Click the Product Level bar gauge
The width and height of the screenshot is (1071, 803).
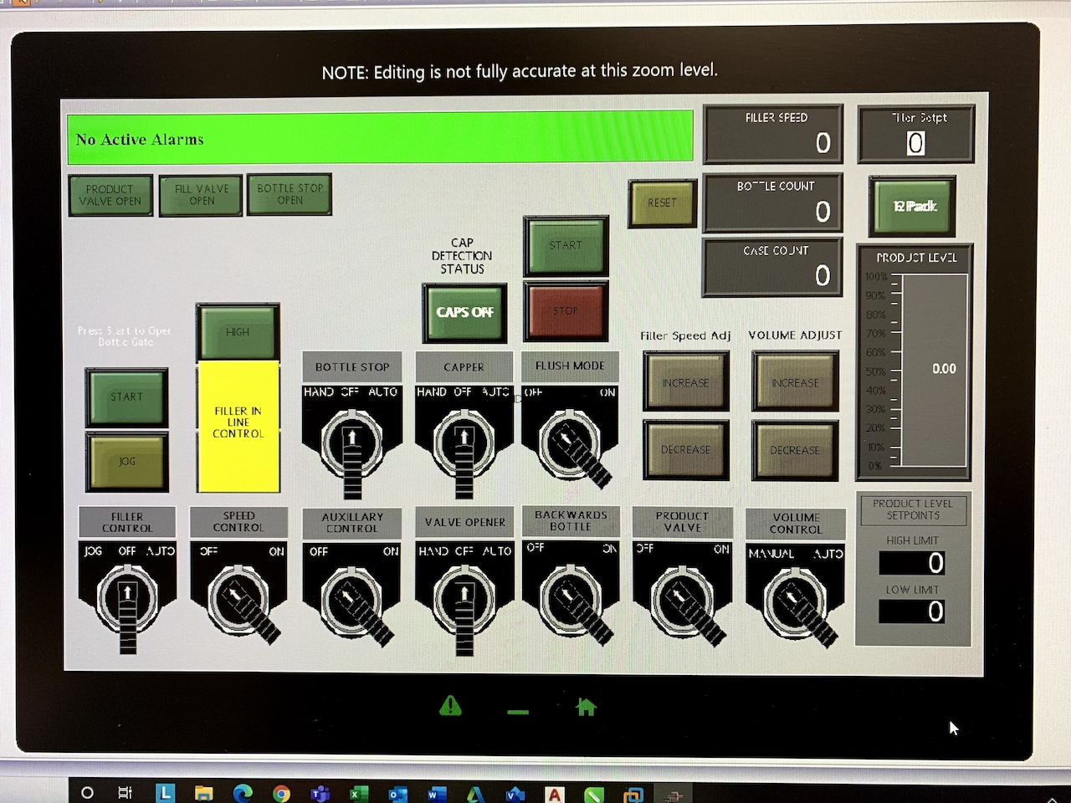point(934,371)
